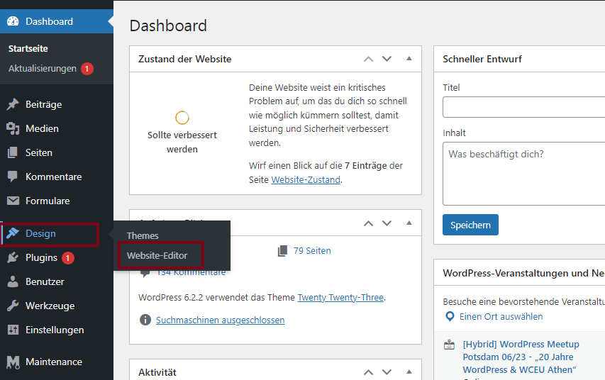Click the event icon beside WordPress Meetup Potsdam
The image size is (605, 380).
point(449,345)
